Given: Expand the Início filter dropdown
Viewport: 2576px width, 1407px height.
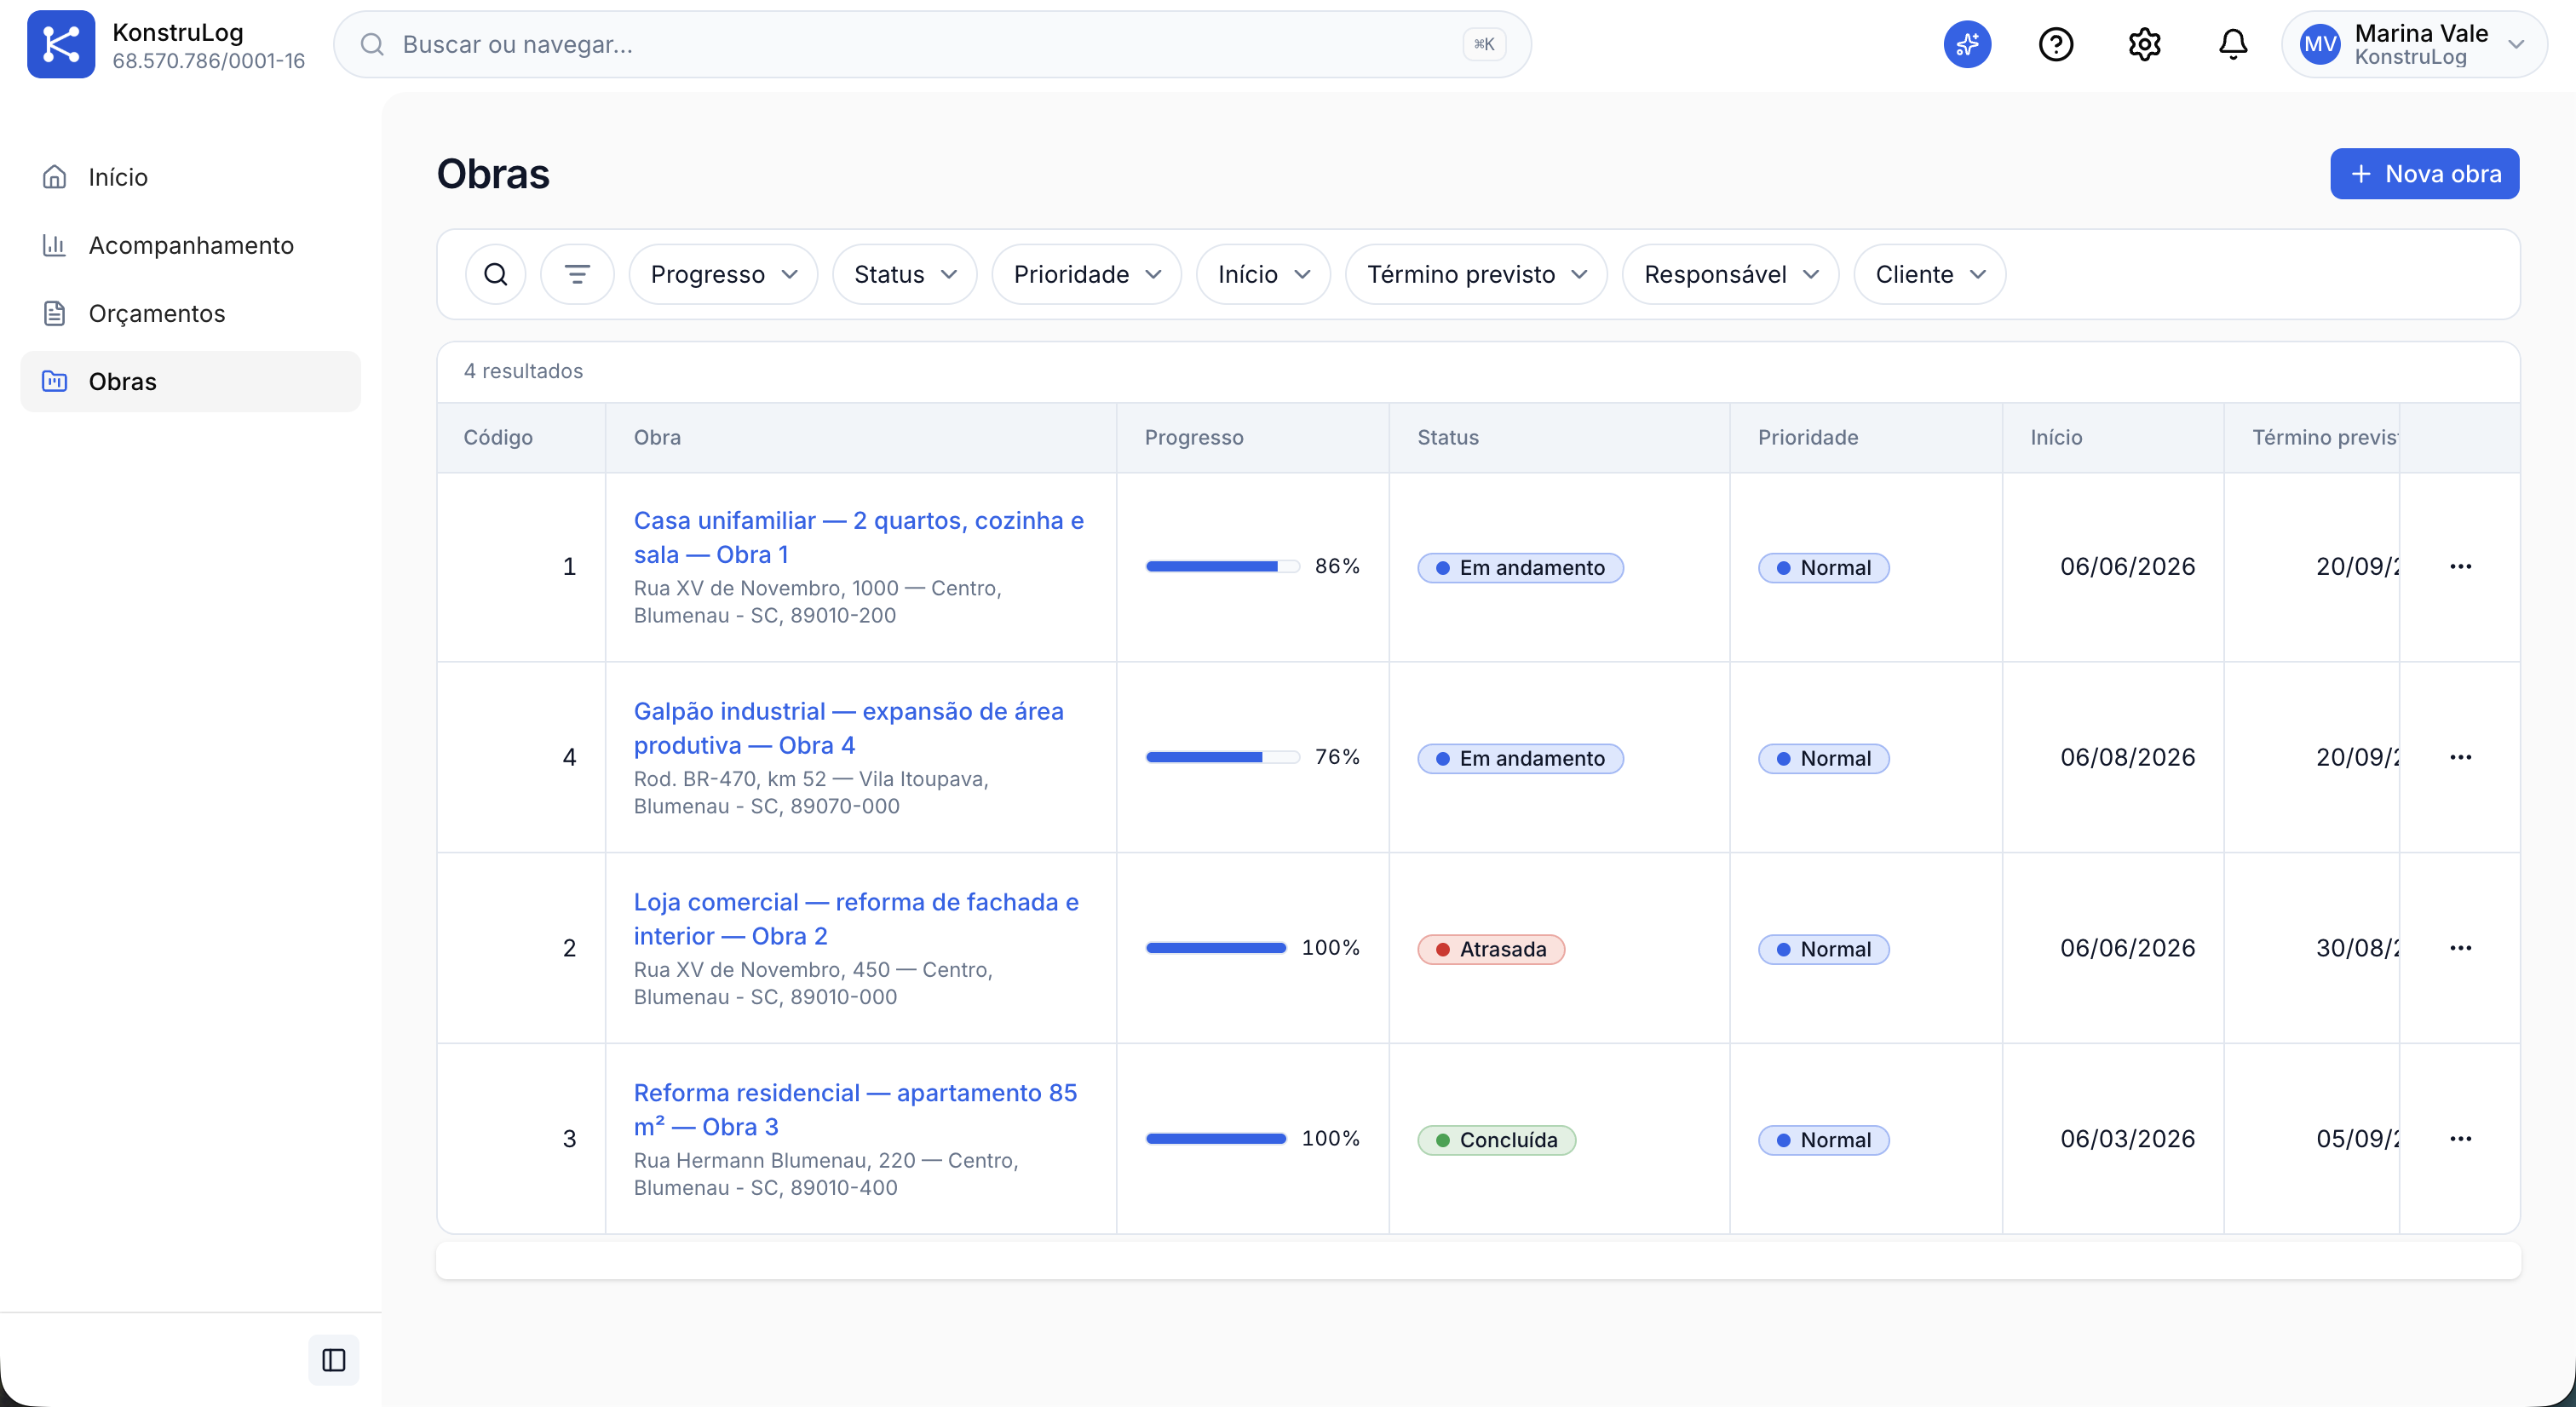Looking at the screenshot, I should pos(1263,274).
